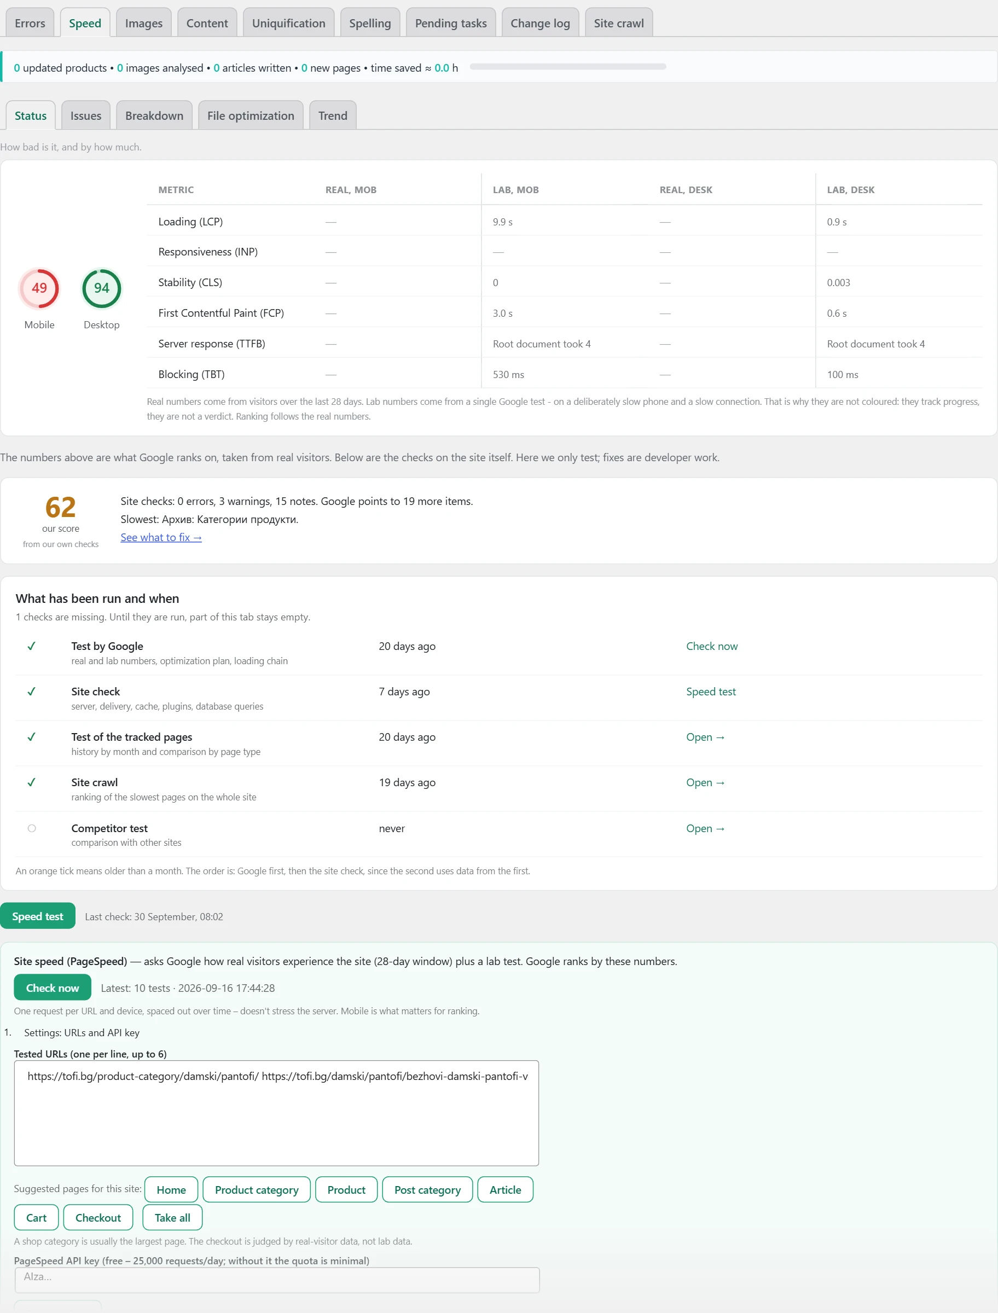998x1313 pixels.
Task: Open the Errors tab
Action: coord(30,23)
